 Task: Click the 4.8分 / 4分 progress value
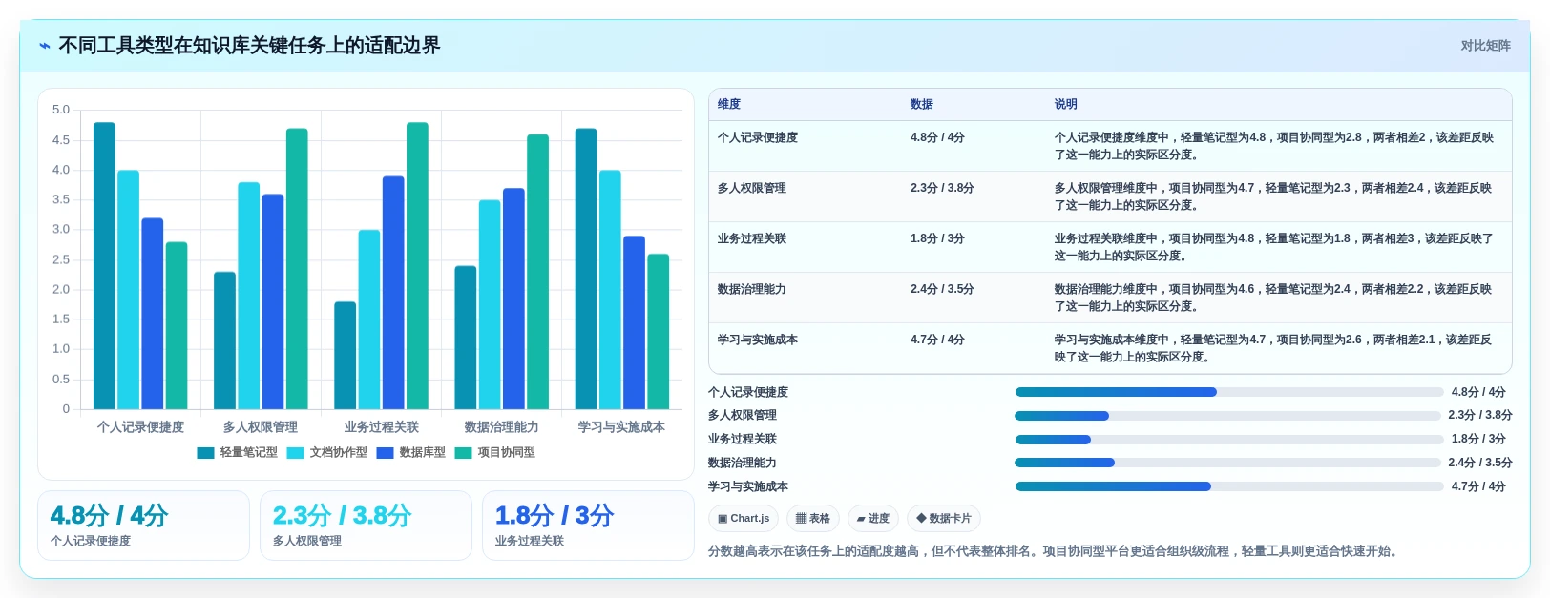[x=1478, y=392]
